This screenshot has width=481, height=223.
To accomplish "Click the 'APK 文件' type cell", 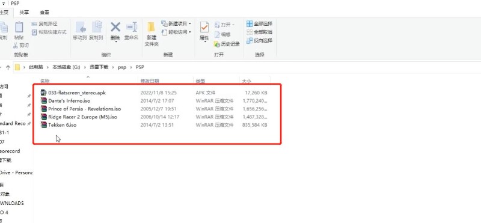I will pos(206,93).
